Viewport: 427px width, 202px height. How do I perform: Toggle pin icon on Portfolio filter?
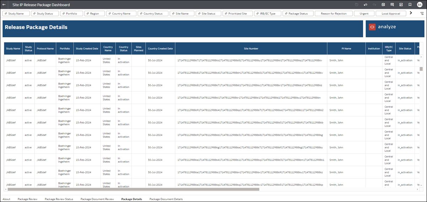pyautogui.click(x=64, y=13)
